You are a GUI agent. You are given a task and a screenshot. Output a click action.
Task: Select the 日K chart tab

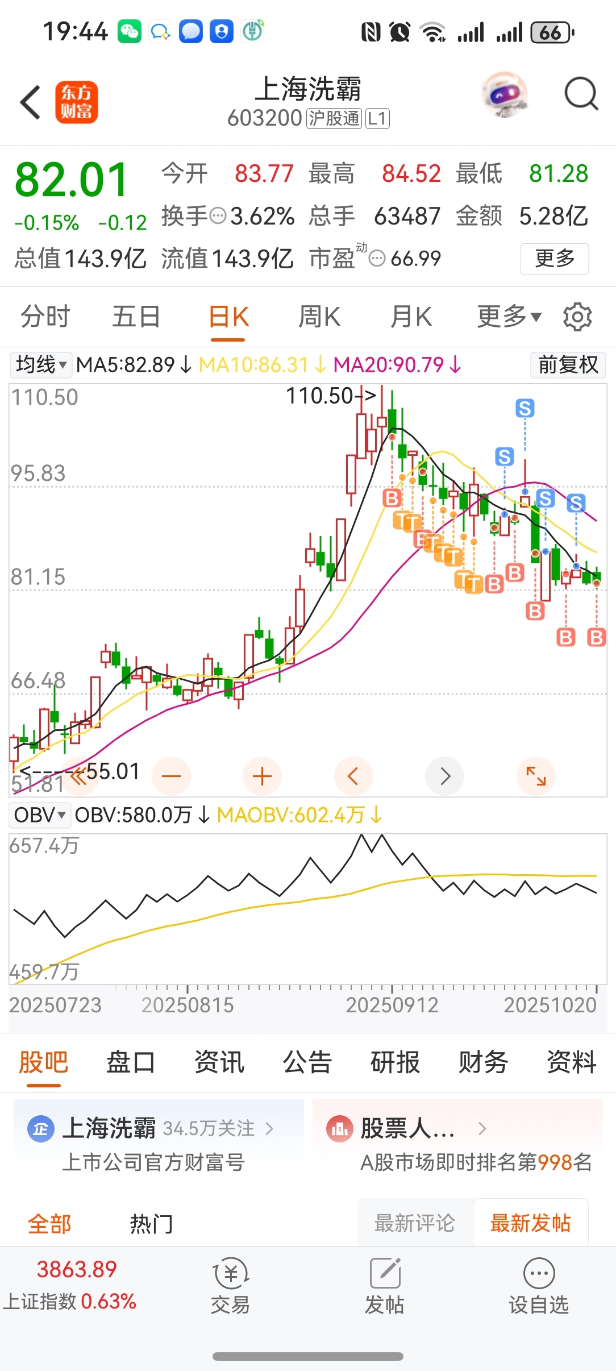coord(228,317)
